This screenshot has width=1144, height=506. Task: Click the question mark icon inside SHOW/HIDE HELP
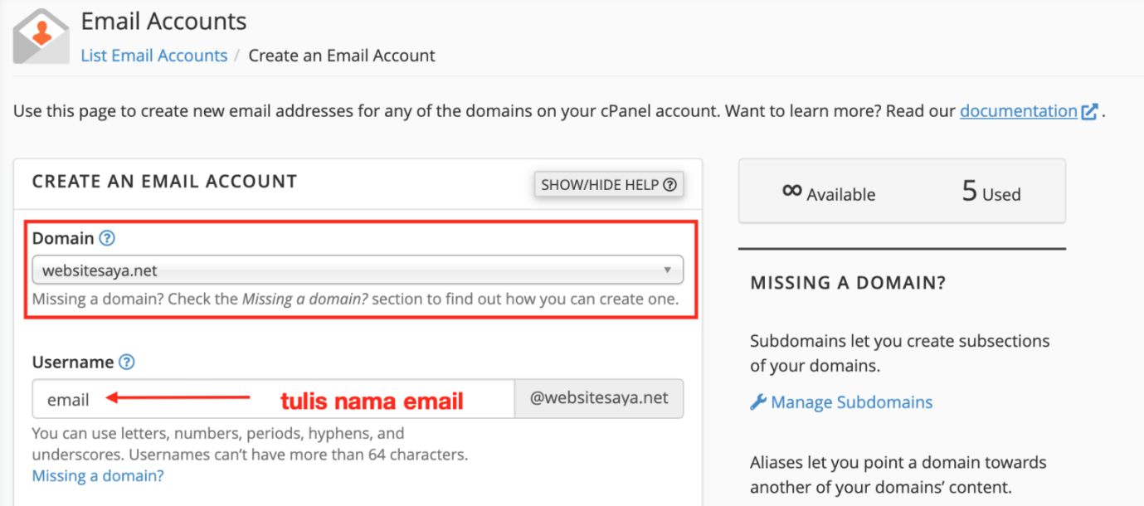[x=669, y=185]
